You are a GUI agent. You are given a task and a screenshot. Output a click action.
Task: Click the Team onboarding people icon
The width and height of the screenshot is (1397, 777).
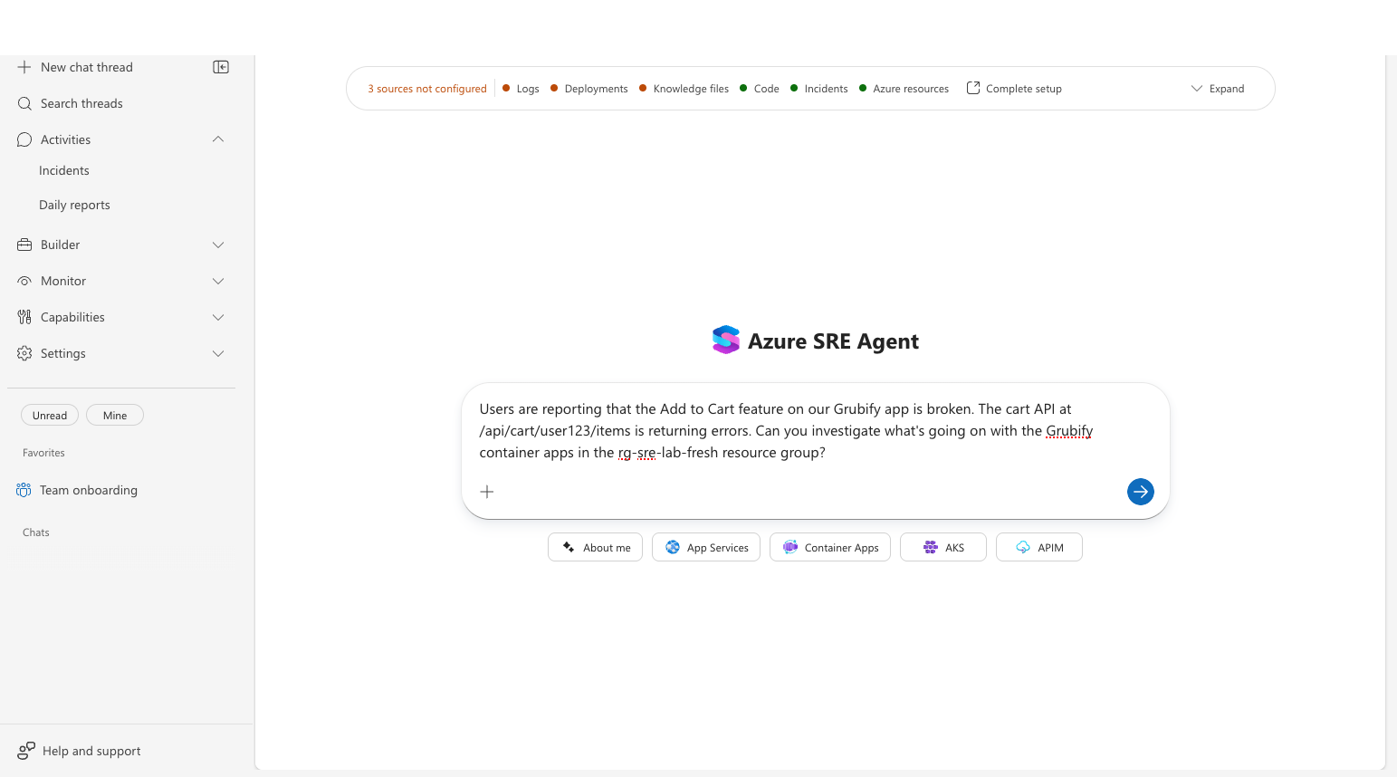24,490
